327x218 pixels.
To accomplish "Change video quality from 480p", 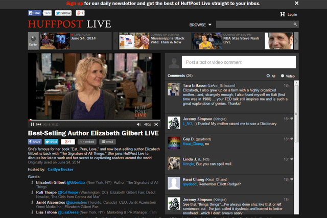I will pos(148,125).
